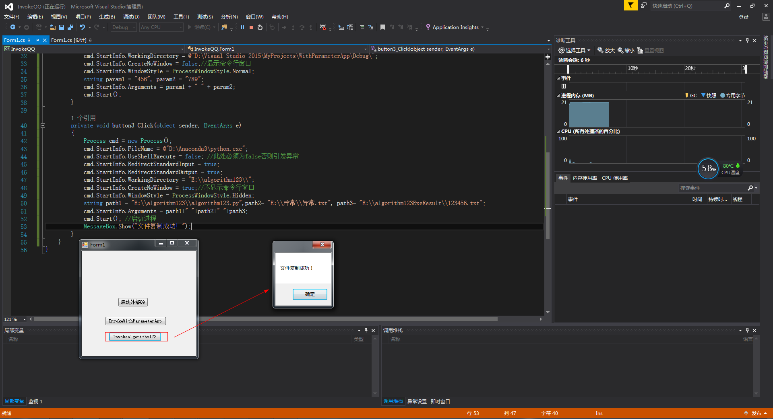Pause debugging with the pause icon

pyautogui.click(x=242, y=27)
